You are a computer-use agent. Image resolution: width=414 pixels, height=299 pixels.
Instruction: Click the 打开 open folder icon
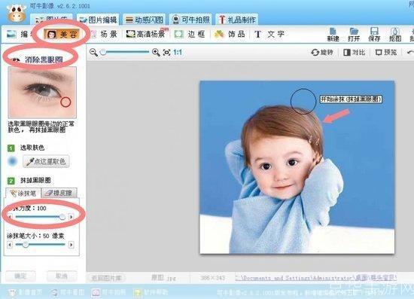pyautogui.click(x=354, y=35)
